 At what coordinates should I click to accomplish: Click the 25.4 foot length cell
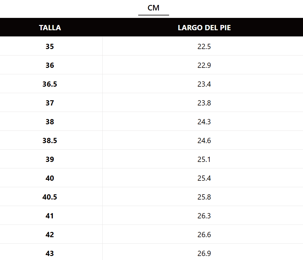204,178
